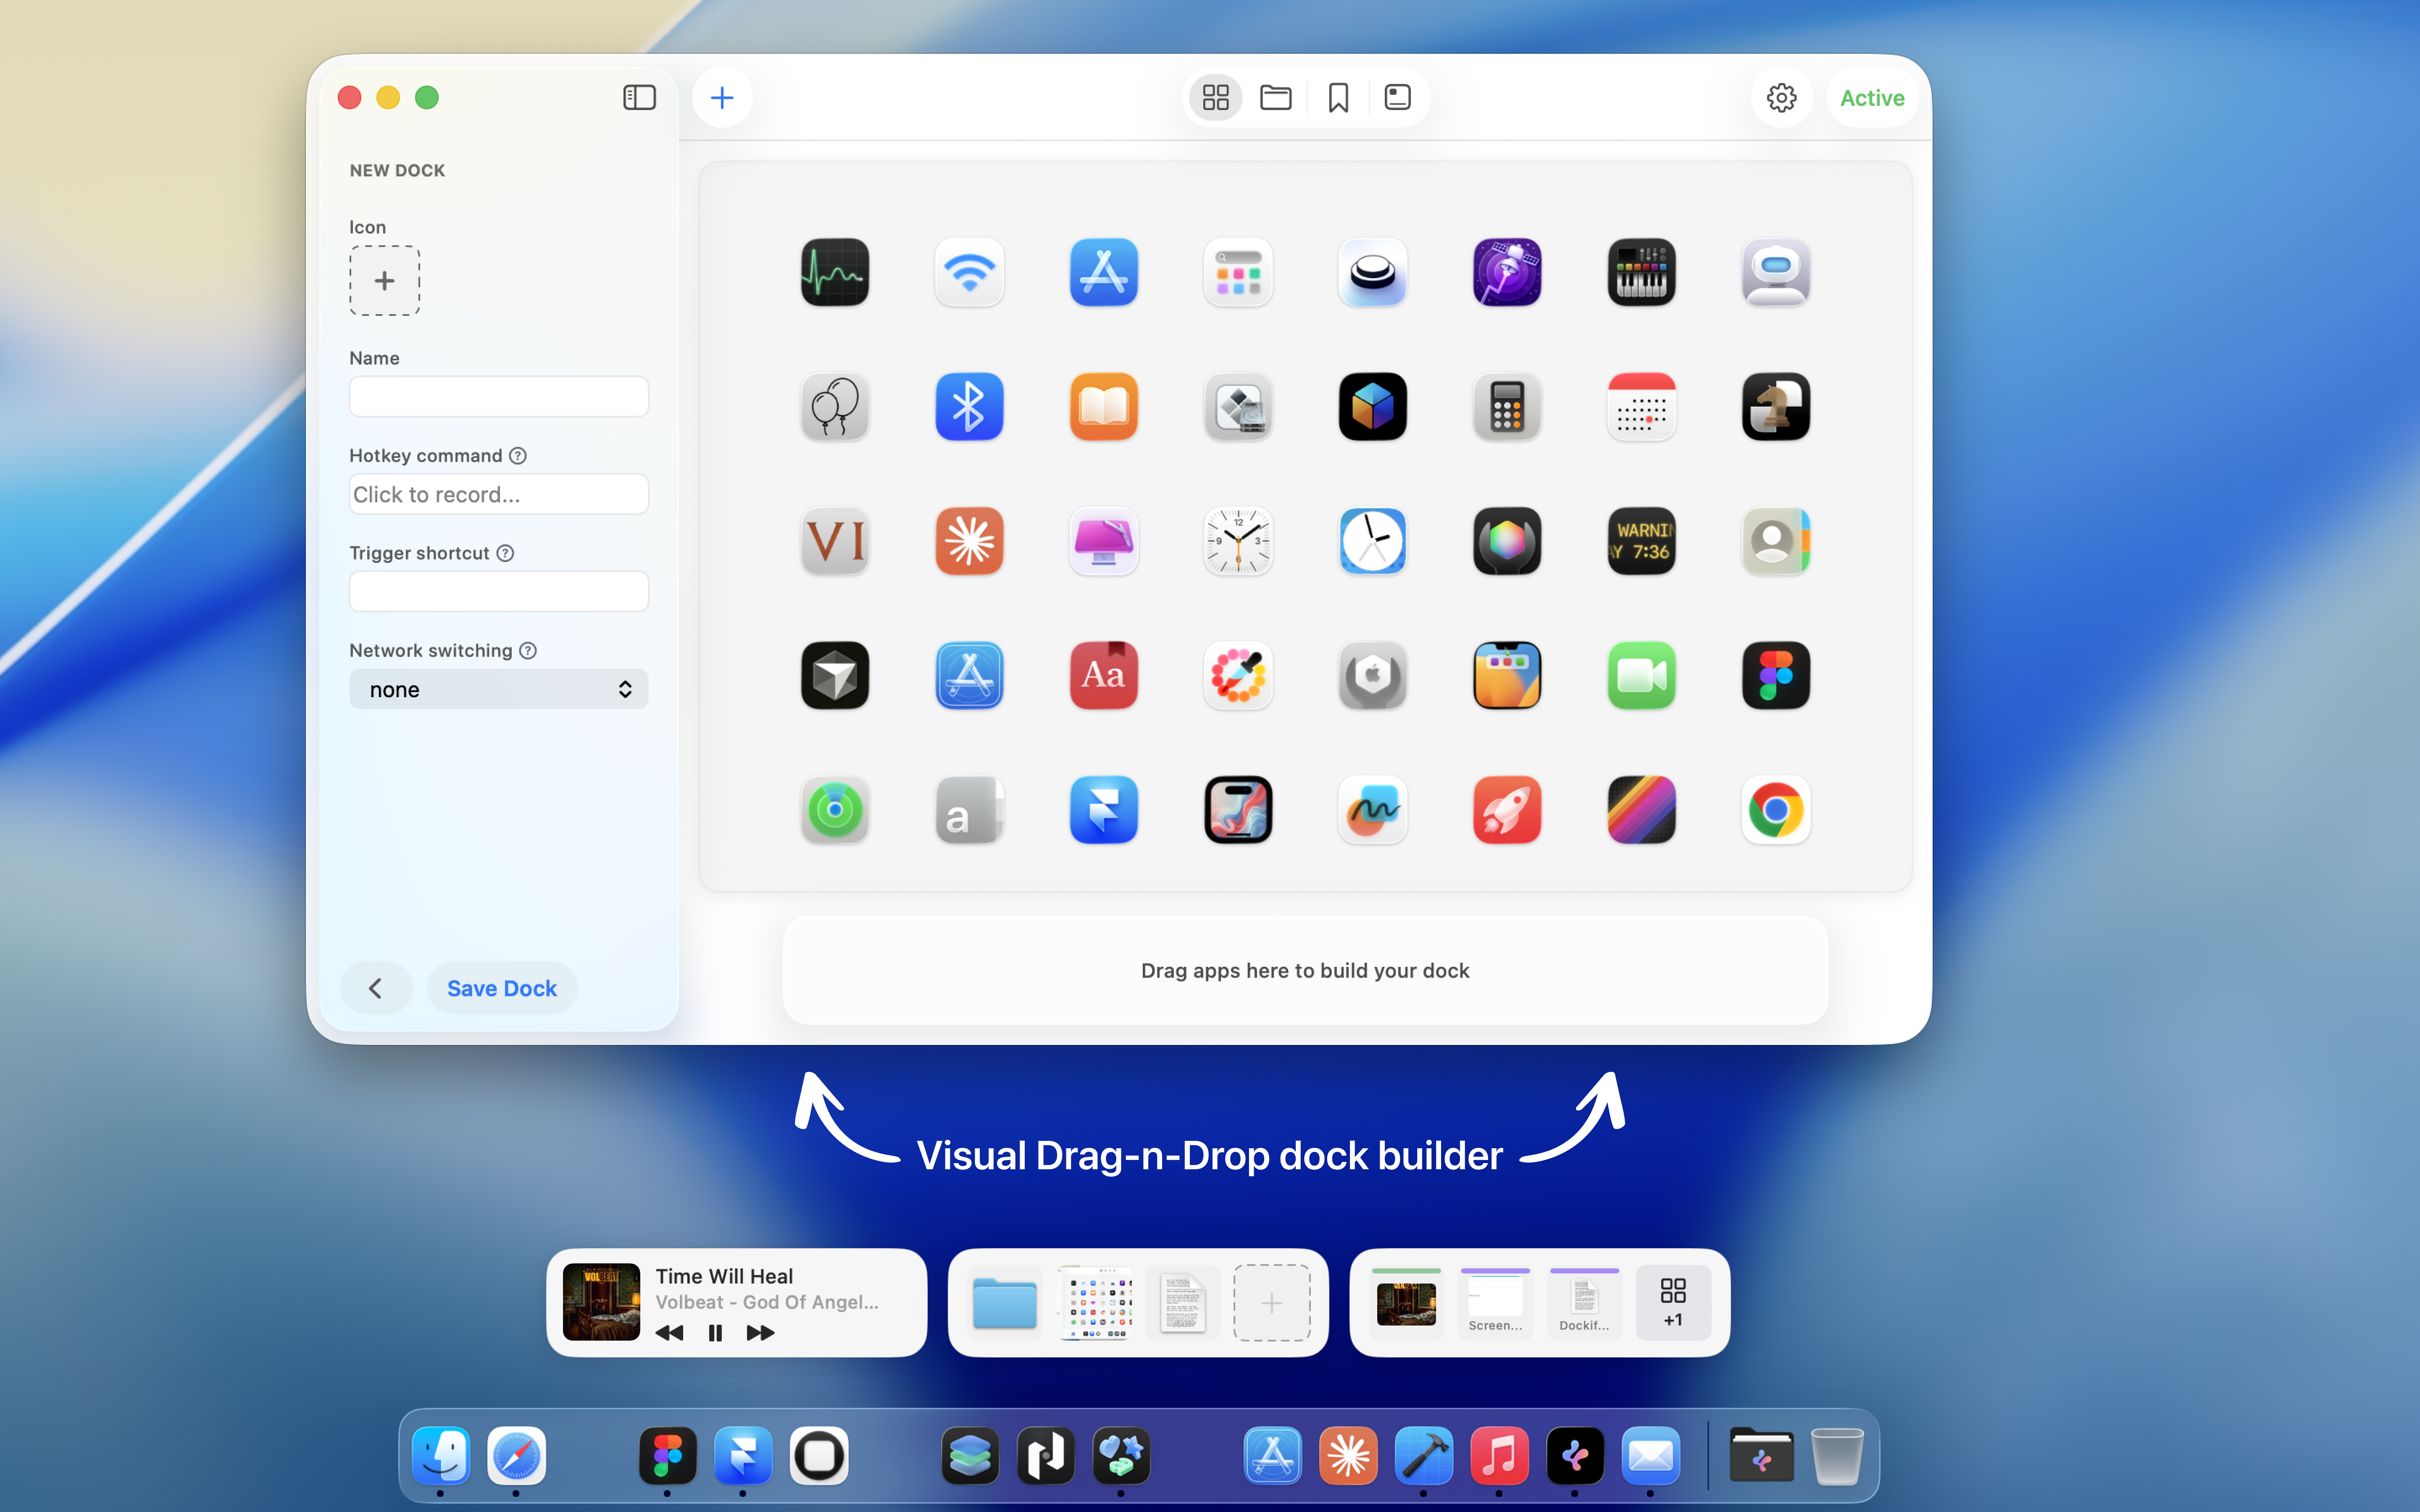The image size is (2420, 1512).
Task: Click the Activity Monitor app icon
Action: 834,272
